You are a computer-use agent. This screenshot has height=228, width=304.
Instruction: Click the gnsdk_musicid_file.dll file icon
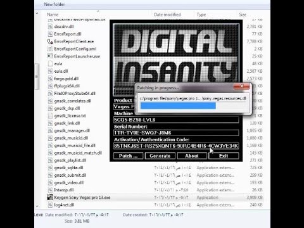(x=50, y=146)
